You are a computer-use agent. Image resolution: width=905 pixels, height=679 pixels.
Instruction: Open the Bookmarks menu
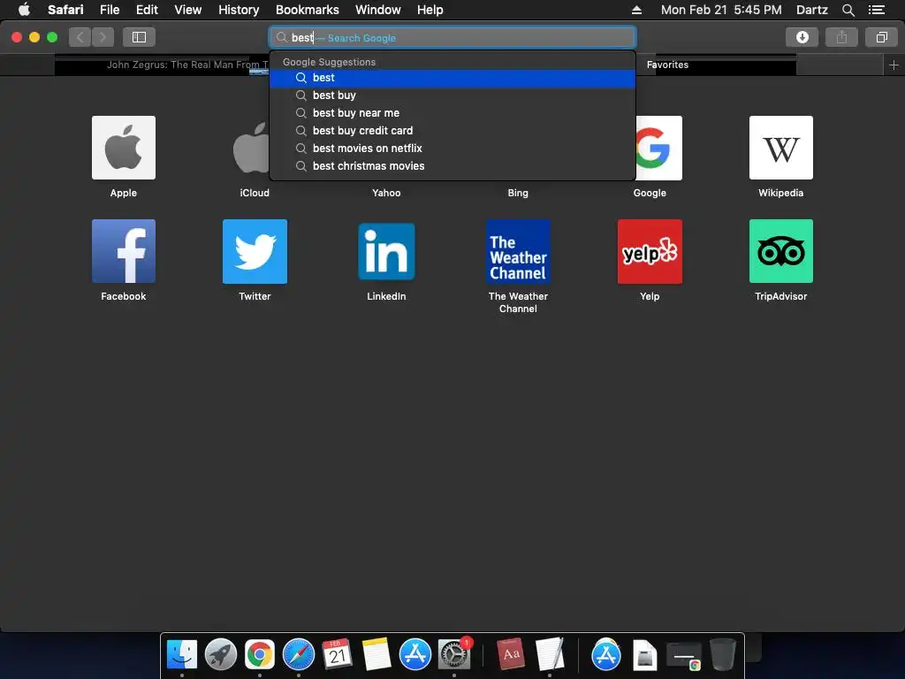point(307,10)
